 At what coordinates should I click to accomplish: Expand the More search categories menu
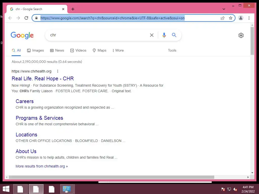tap(118, 51)
